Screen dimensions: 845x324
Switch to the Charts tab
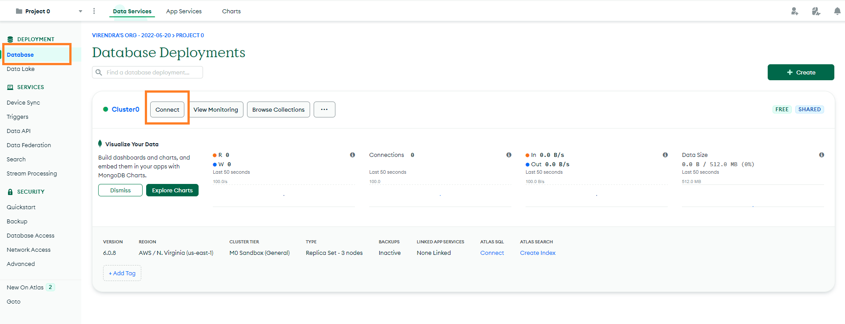[231, 11]
